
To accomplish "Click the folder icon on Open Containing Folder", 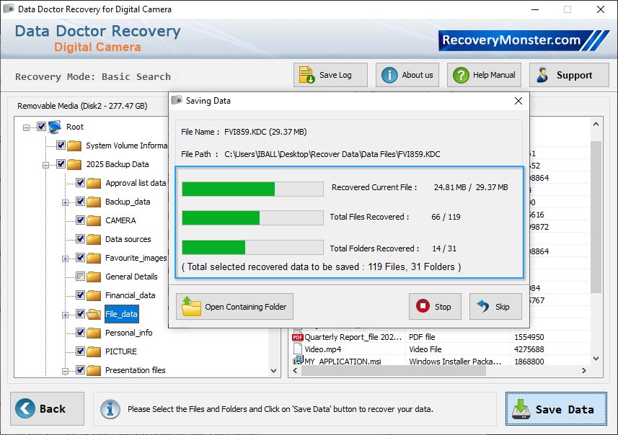I will coord(191,306).
